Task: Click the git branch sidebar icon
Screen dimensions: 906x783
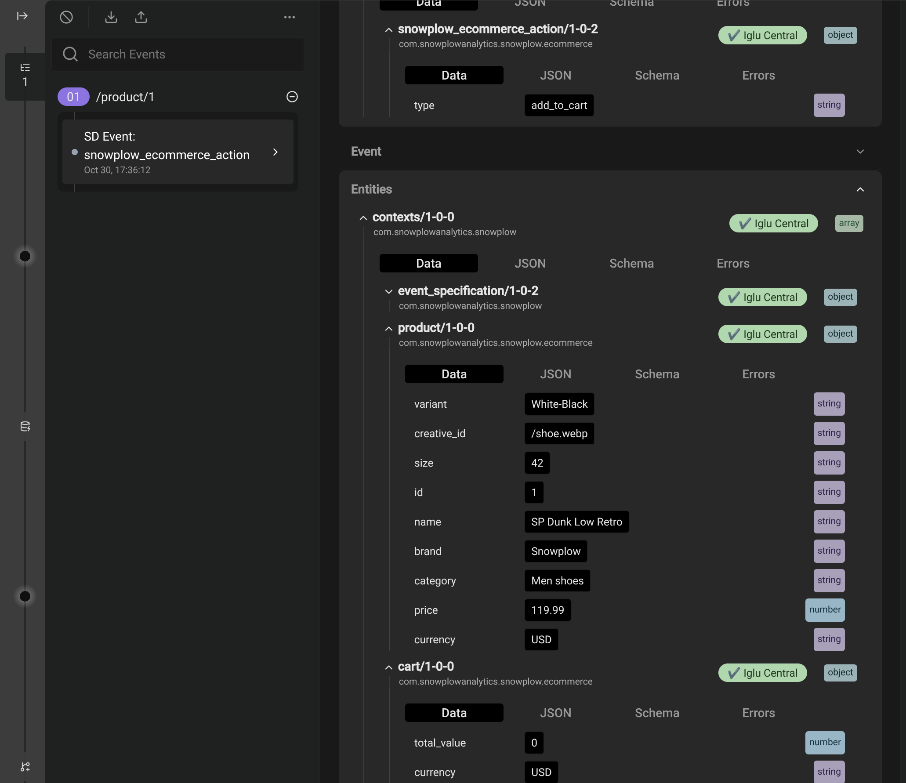Action: (x=25, y=767)
